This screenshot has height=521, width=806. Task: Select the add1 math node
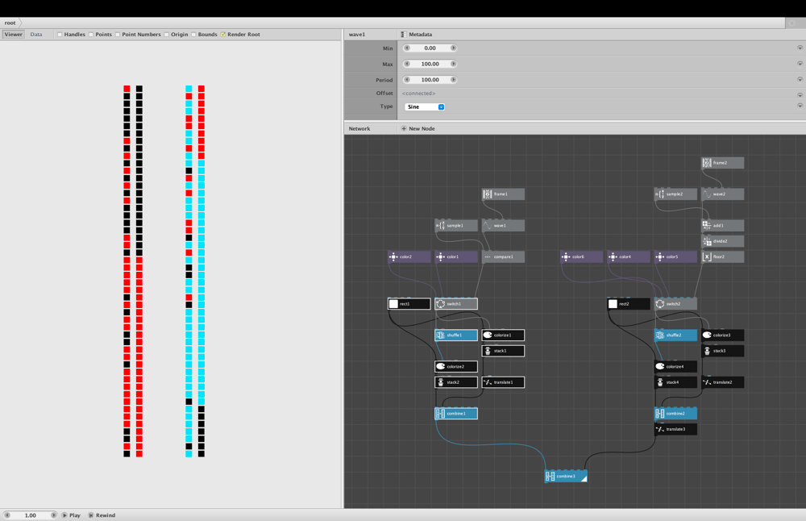(x=722, y=225)
